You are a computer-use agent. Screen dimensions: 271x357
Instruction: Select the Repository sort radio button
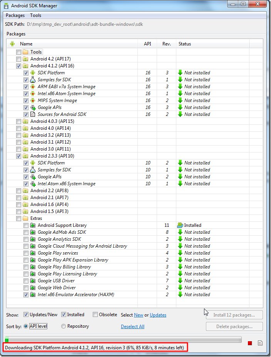click(64, 326)
